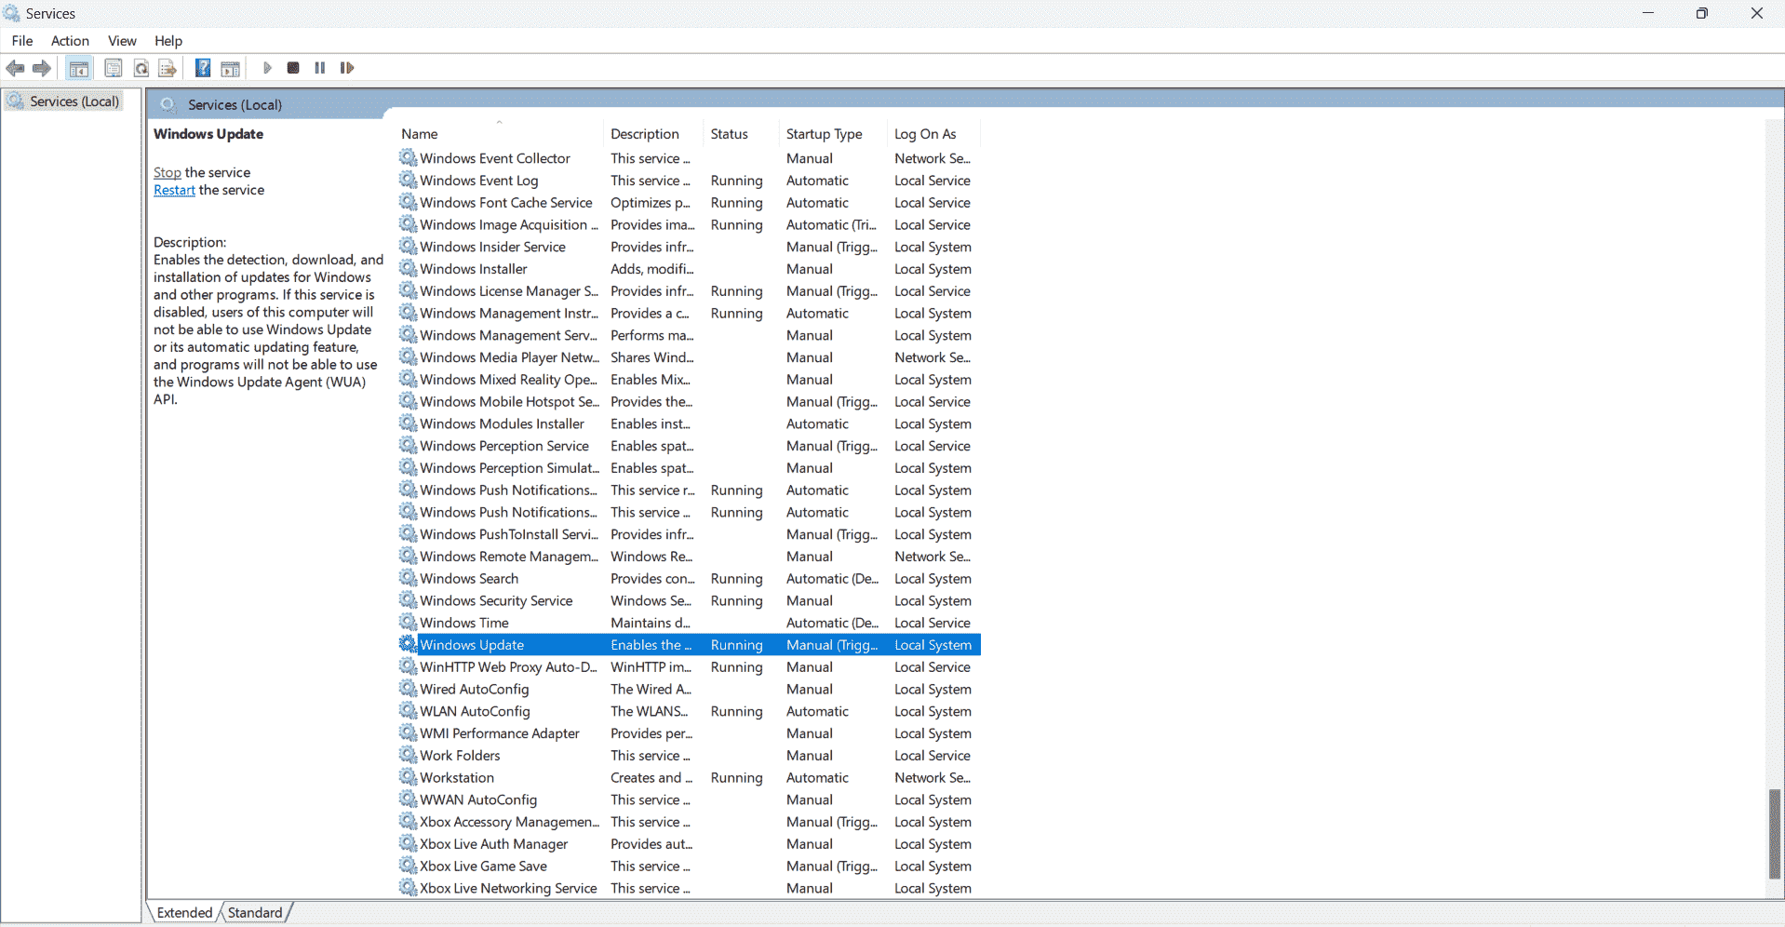The width and height of the screenshot is (1785, 927).
Task: Click gear icon beside Windows Modules Installer
Action: point(408,423)
